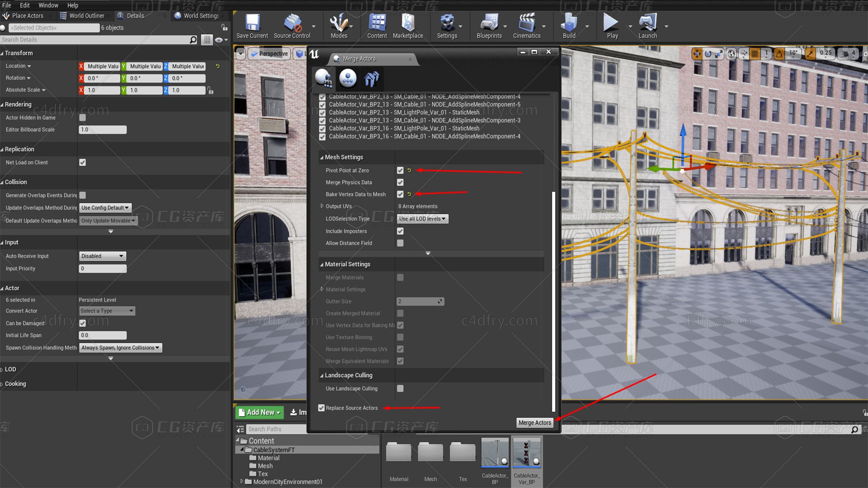
Task: Open the Blueprints toolbar icon
Action: [x=489, y=26]
